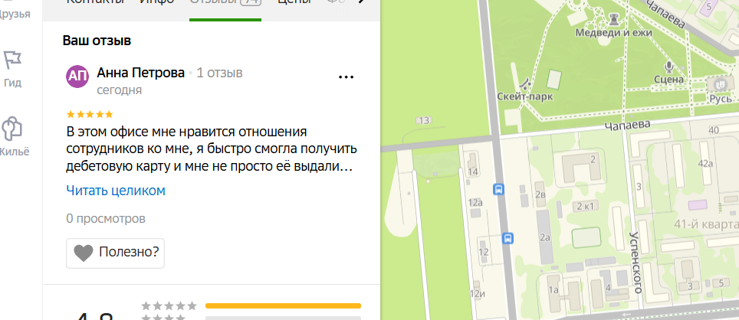Expand tabs with the right arrow chevron
The height and width of the screenshot is (320, 739).
point(362,3)
